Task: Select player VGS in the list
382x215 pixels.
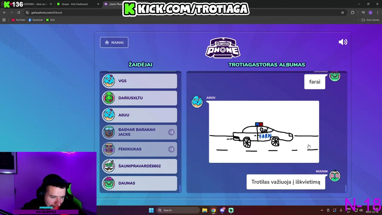Action: point(140,81)
